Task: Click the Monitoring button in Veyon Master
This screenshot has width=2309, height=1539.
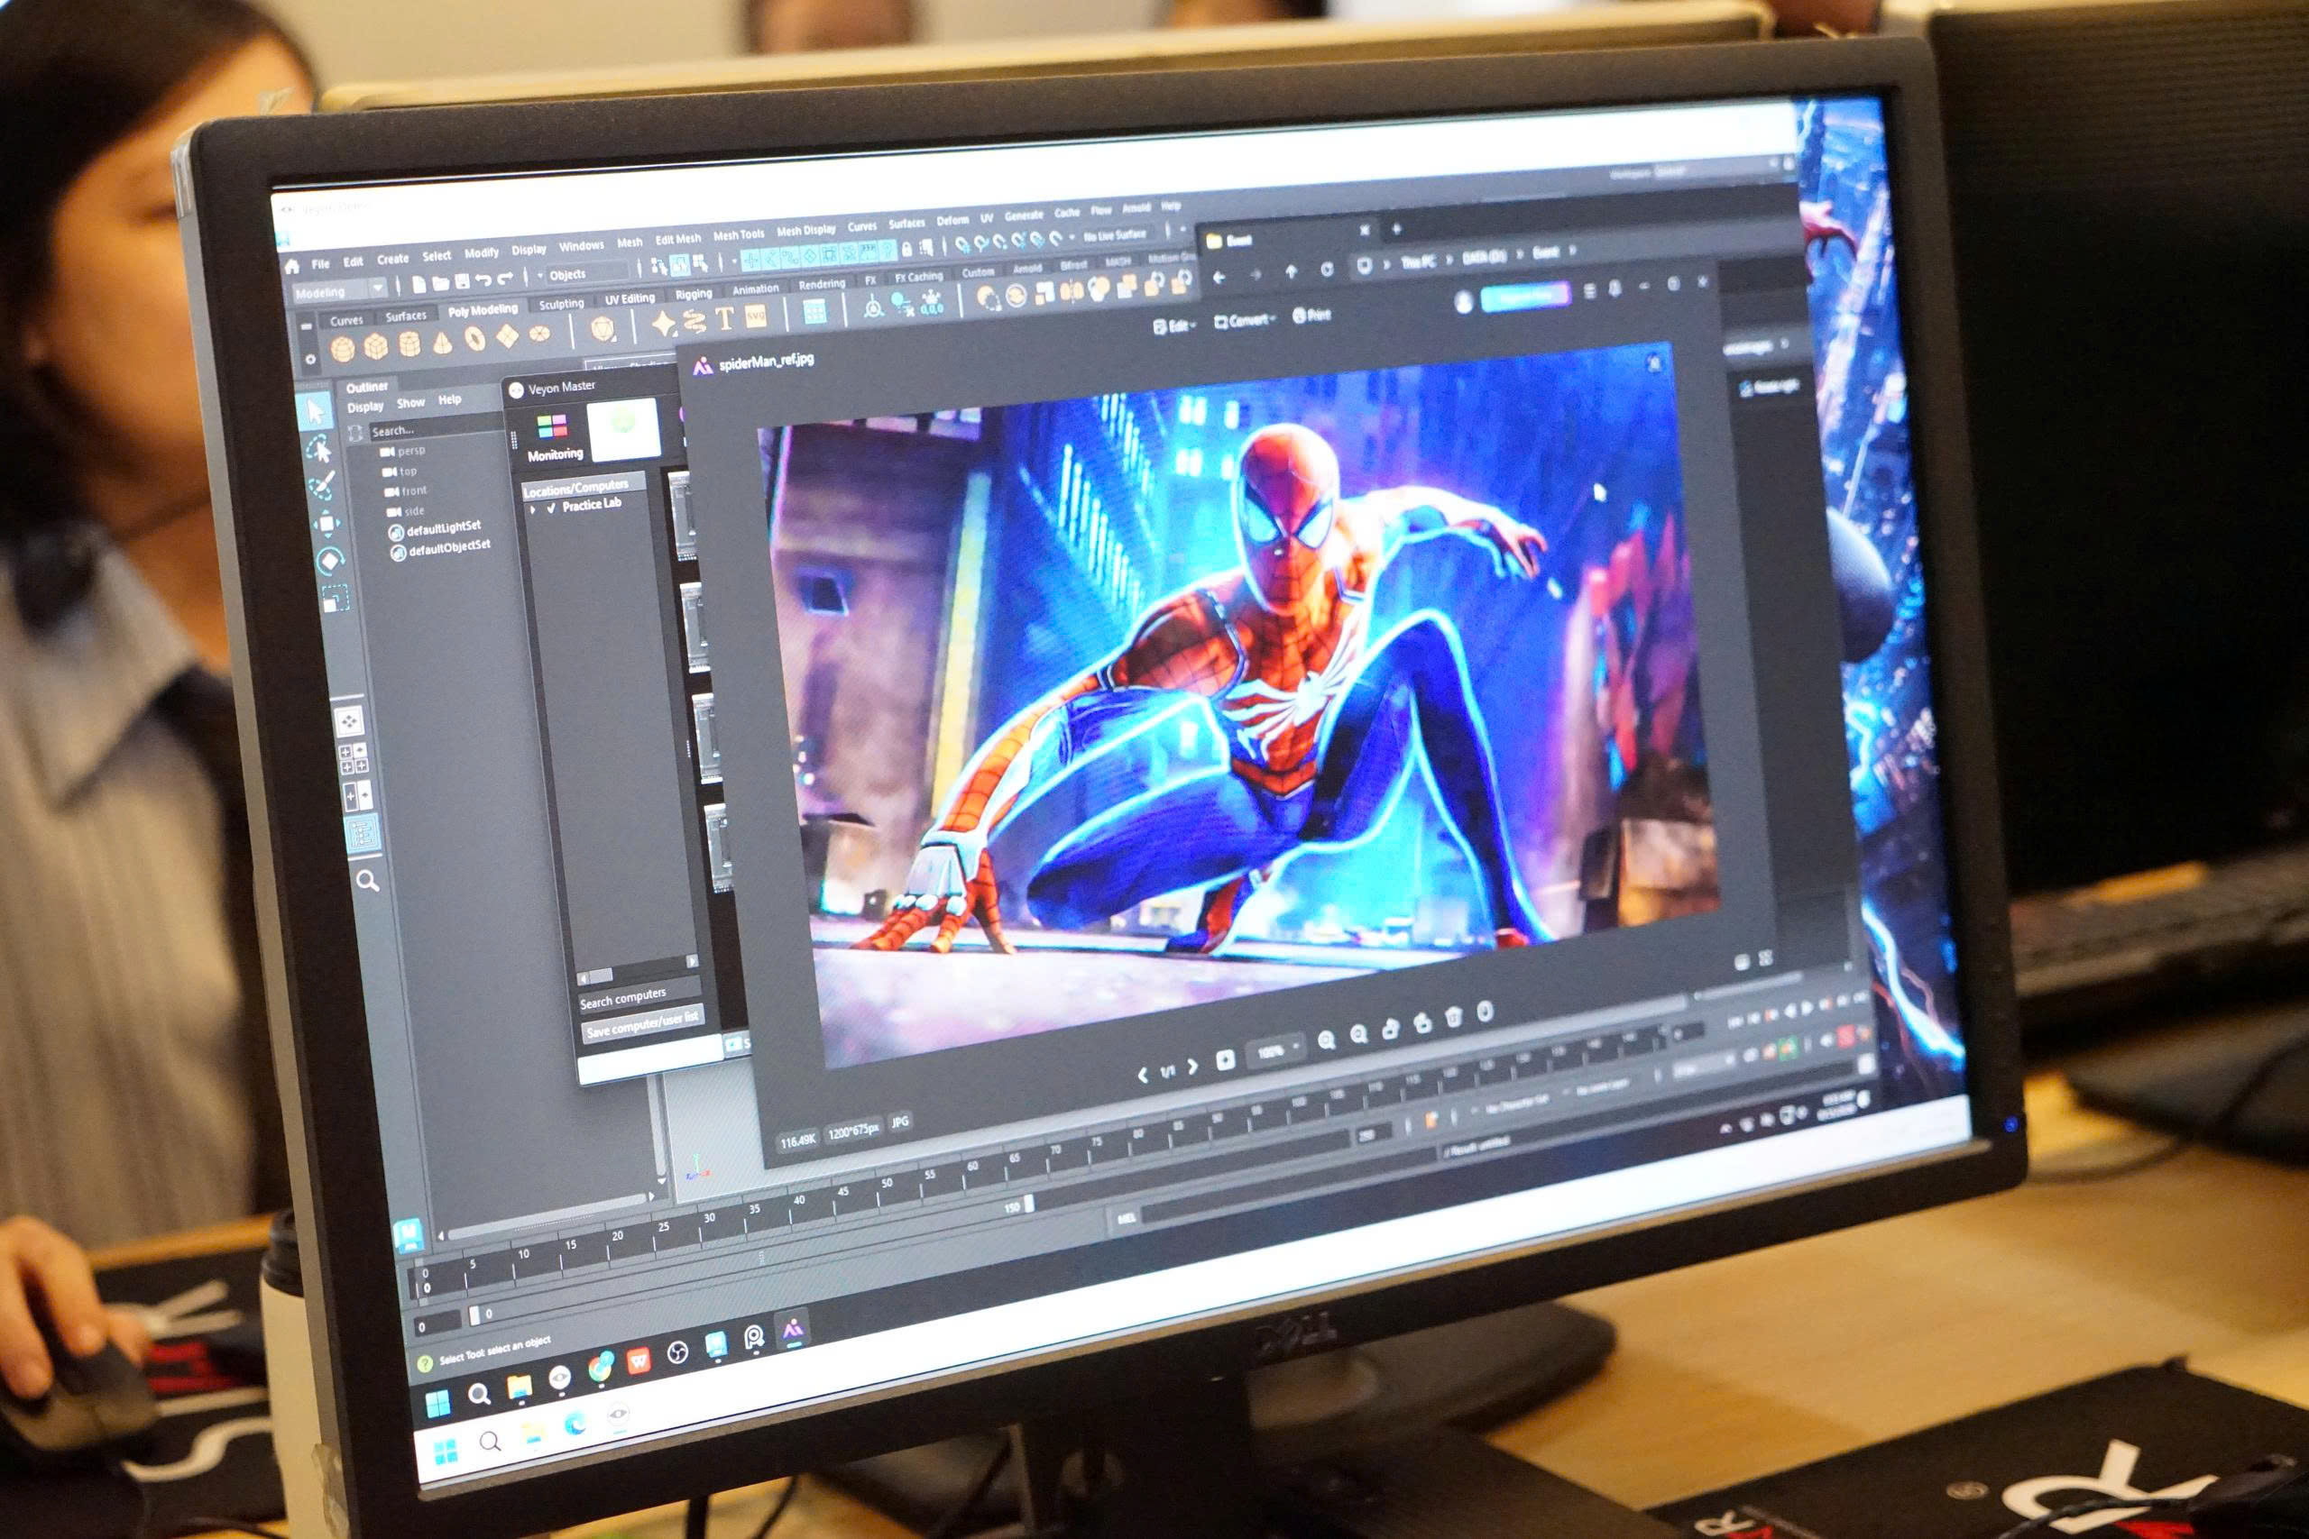Action: click(x=554, y=436)
